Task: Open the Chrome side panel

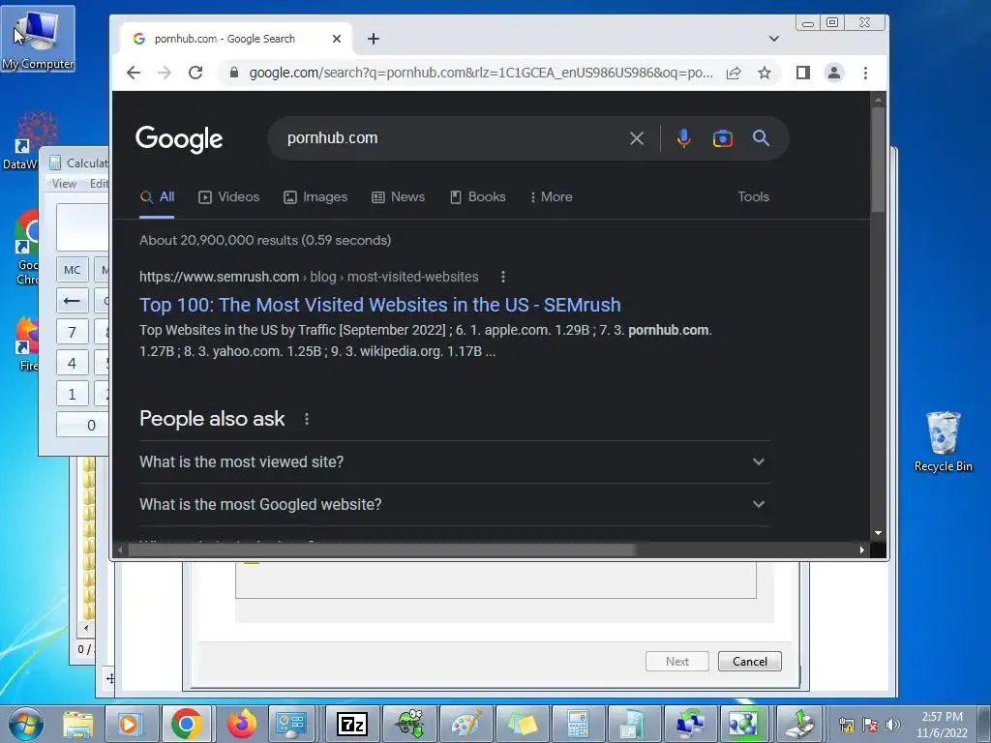Action: [x=802, y=73]
